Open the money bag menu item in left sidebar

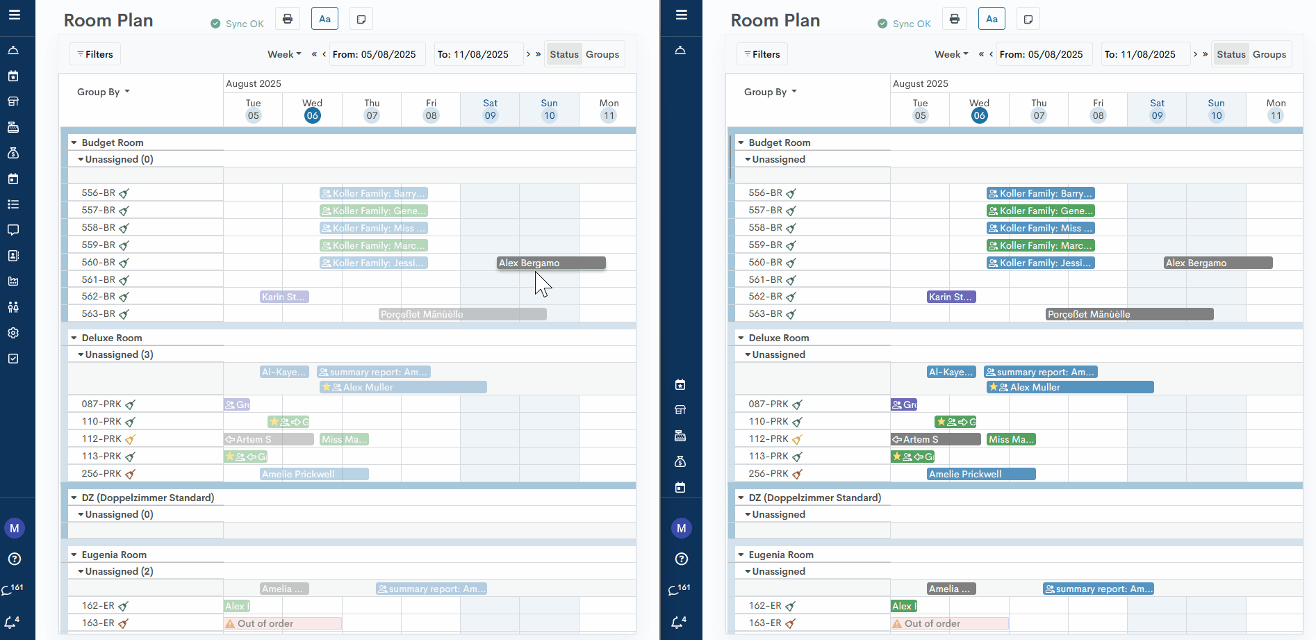tap(13, 153)
